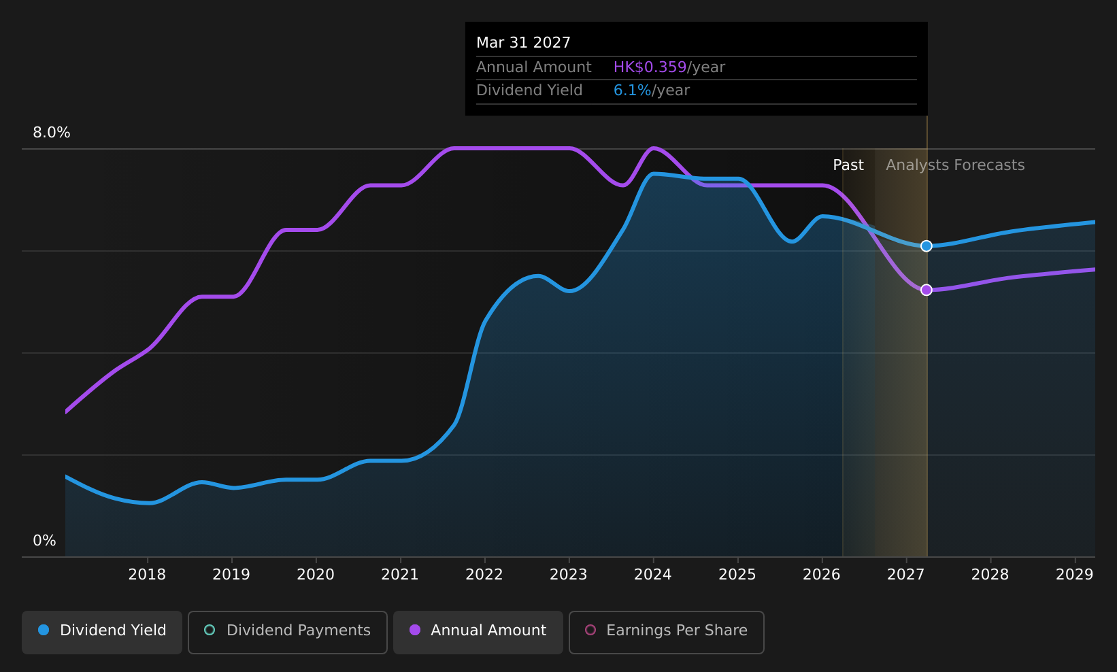This screenshot has width=1117, height=672.
Task: Click the 6.1%/year tooltip value
Action: pyautogui.click(x=652, y=90)
